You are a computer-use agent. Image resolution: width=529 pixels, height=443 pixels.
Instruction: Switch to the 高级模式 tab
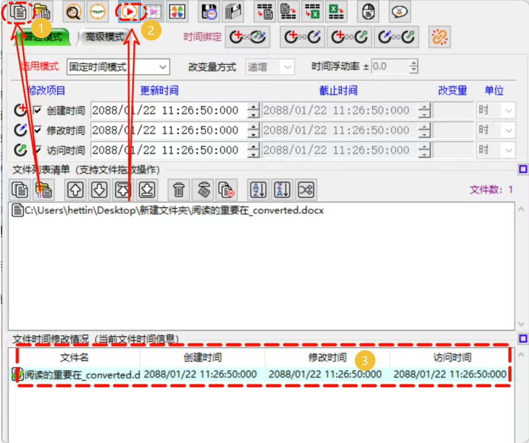tap(104, 37)
